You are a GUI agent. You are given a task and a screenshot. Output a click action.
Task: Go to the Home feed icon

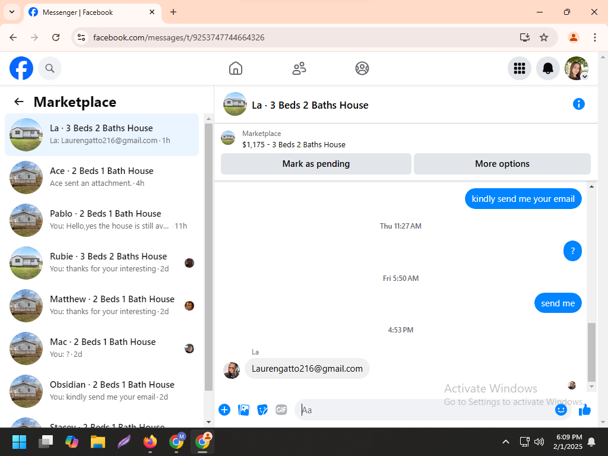click(x=235, y=68)
